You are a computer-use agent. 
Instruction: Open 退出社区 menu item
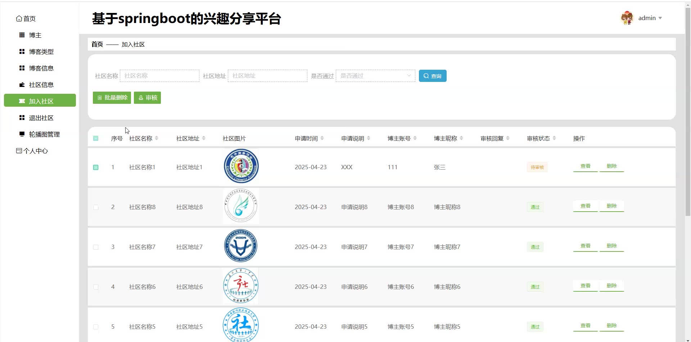point(41,118)
